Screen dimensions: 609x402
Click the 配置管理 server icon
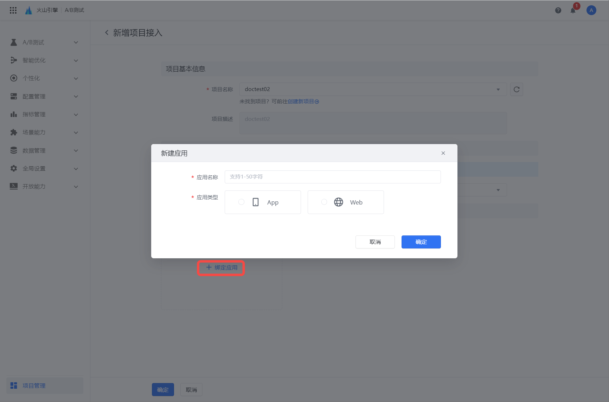pos(14,96)
